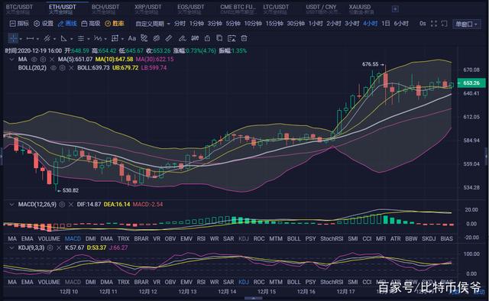Select the horizontal line segment drawing tool
489x301 pixels.
pos(31,38)
